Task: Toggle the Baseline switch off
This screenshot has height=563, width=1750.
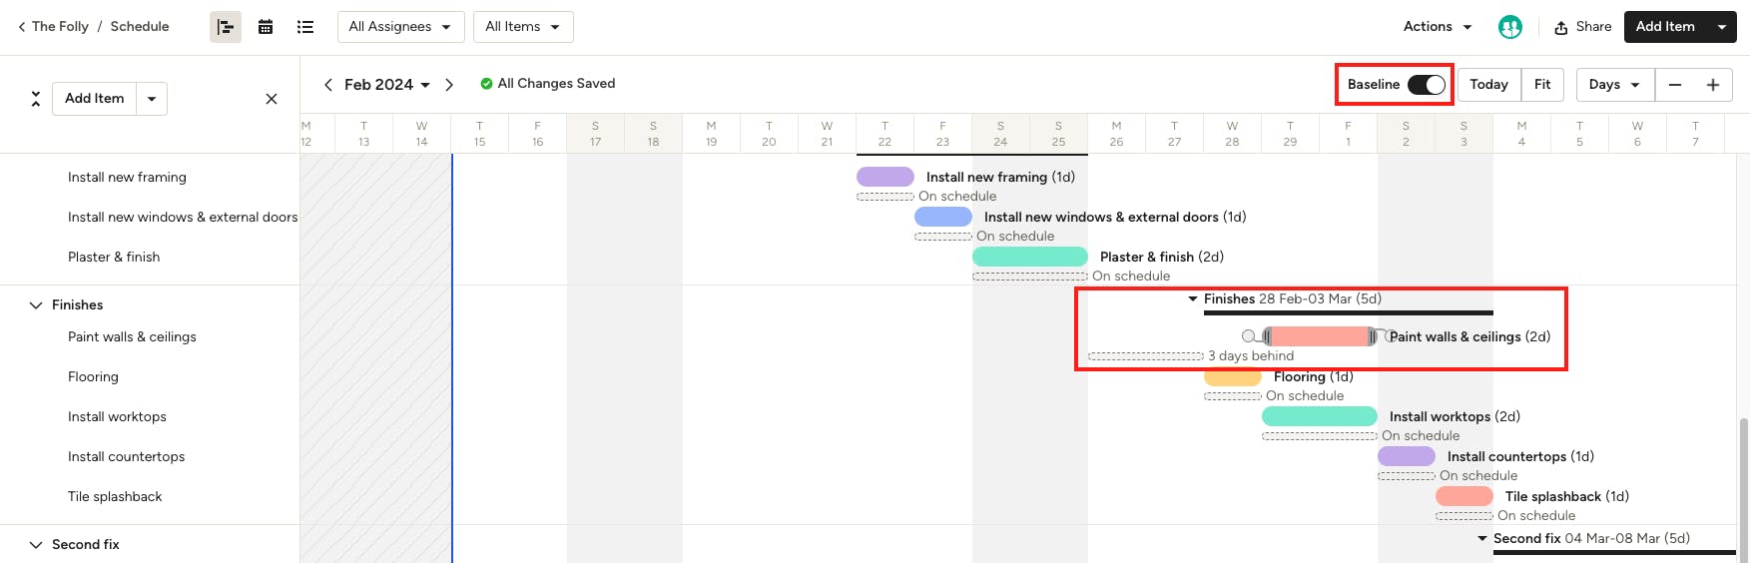Action: (x=1426, y=85)
